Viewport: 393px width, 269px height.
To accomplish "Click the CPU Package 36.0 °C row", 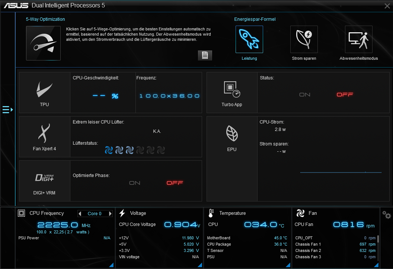I will click(247, 244).
